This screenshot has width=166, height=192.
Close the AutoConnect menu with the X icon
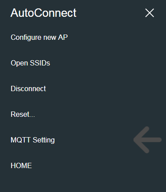click(150, 13)
